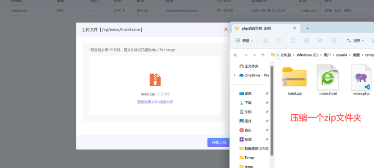Add a new File Explorer tab
The height and width of the screenshot is (168, 374).
tap(308, 28)
